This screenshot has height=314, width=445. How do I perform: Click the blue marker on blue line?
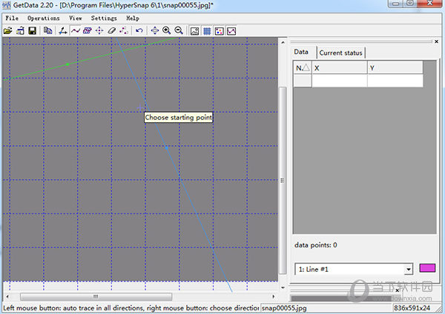point(167,147)
